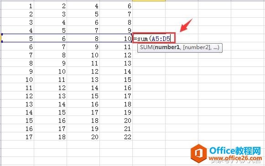Select cell 3 in row 3, 4, 6, 8
The height and width of the screenshot is (166, 265).
click(18, 22)
